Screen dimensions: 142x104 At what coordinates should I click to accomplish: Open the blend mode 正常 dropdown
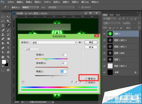click(x=112, y=23)
